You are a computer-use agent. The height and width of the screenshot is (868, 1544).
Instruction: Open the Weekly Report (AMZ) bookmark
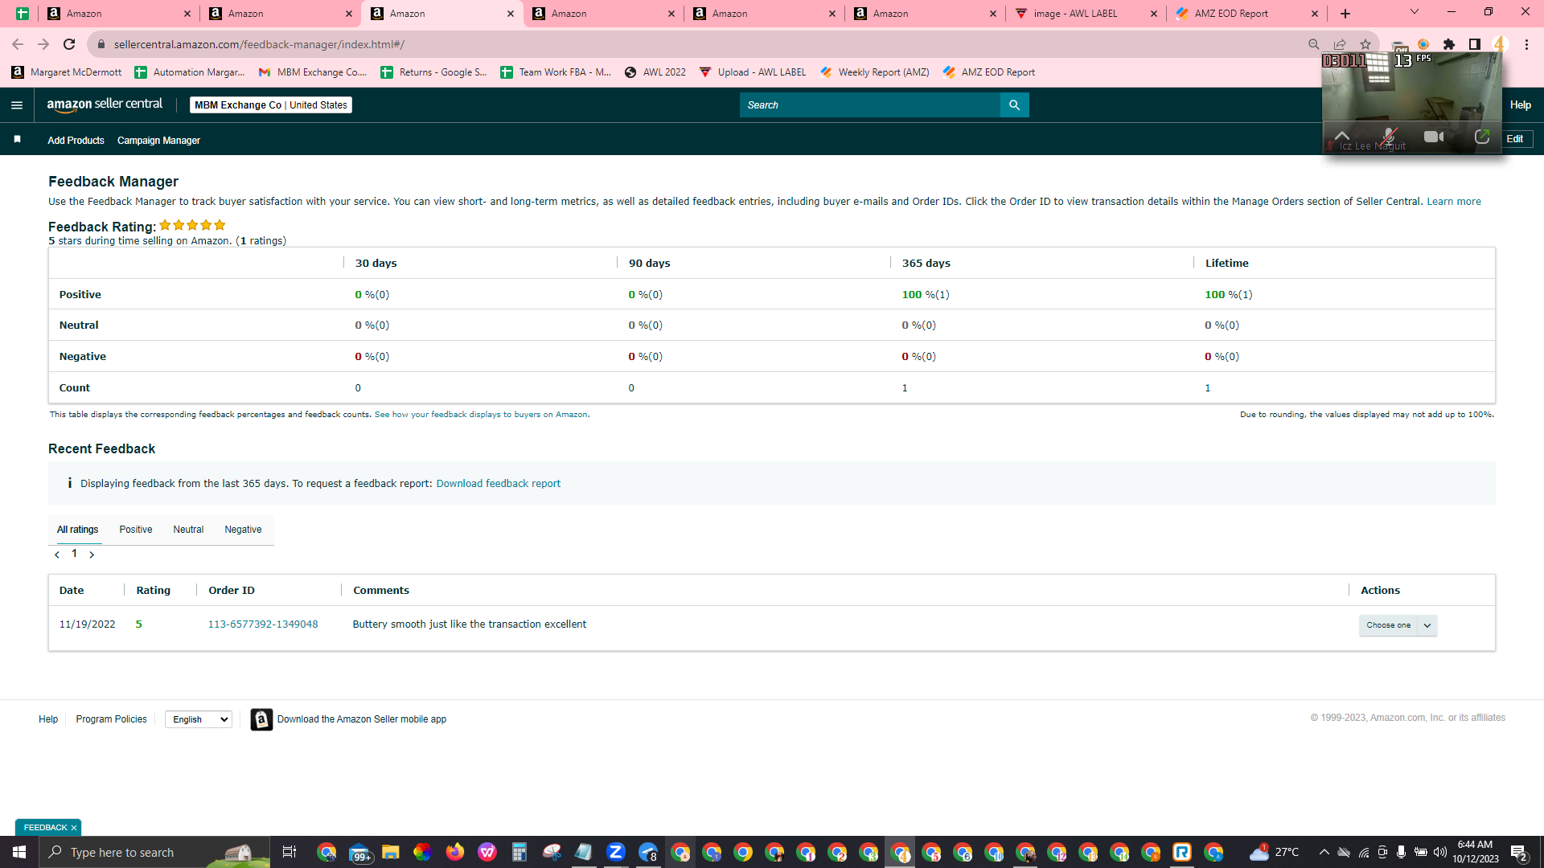(x=874, y=72)
